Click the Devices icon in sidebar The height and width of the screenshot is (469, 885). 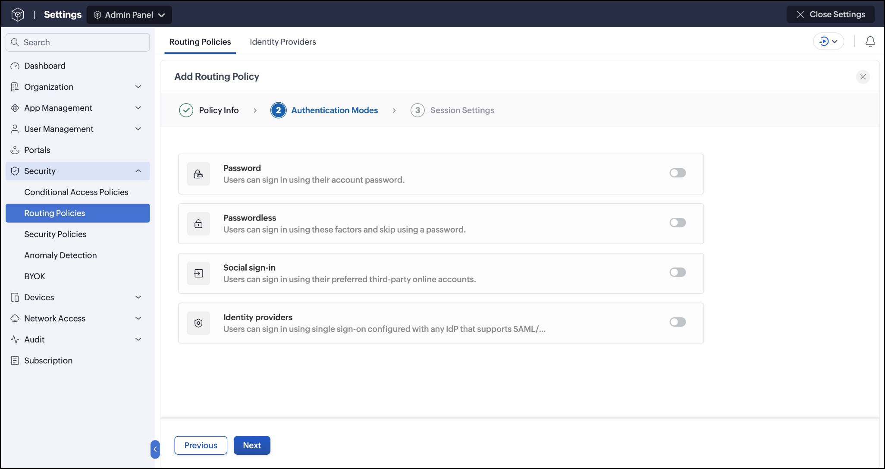click(15, 298)
